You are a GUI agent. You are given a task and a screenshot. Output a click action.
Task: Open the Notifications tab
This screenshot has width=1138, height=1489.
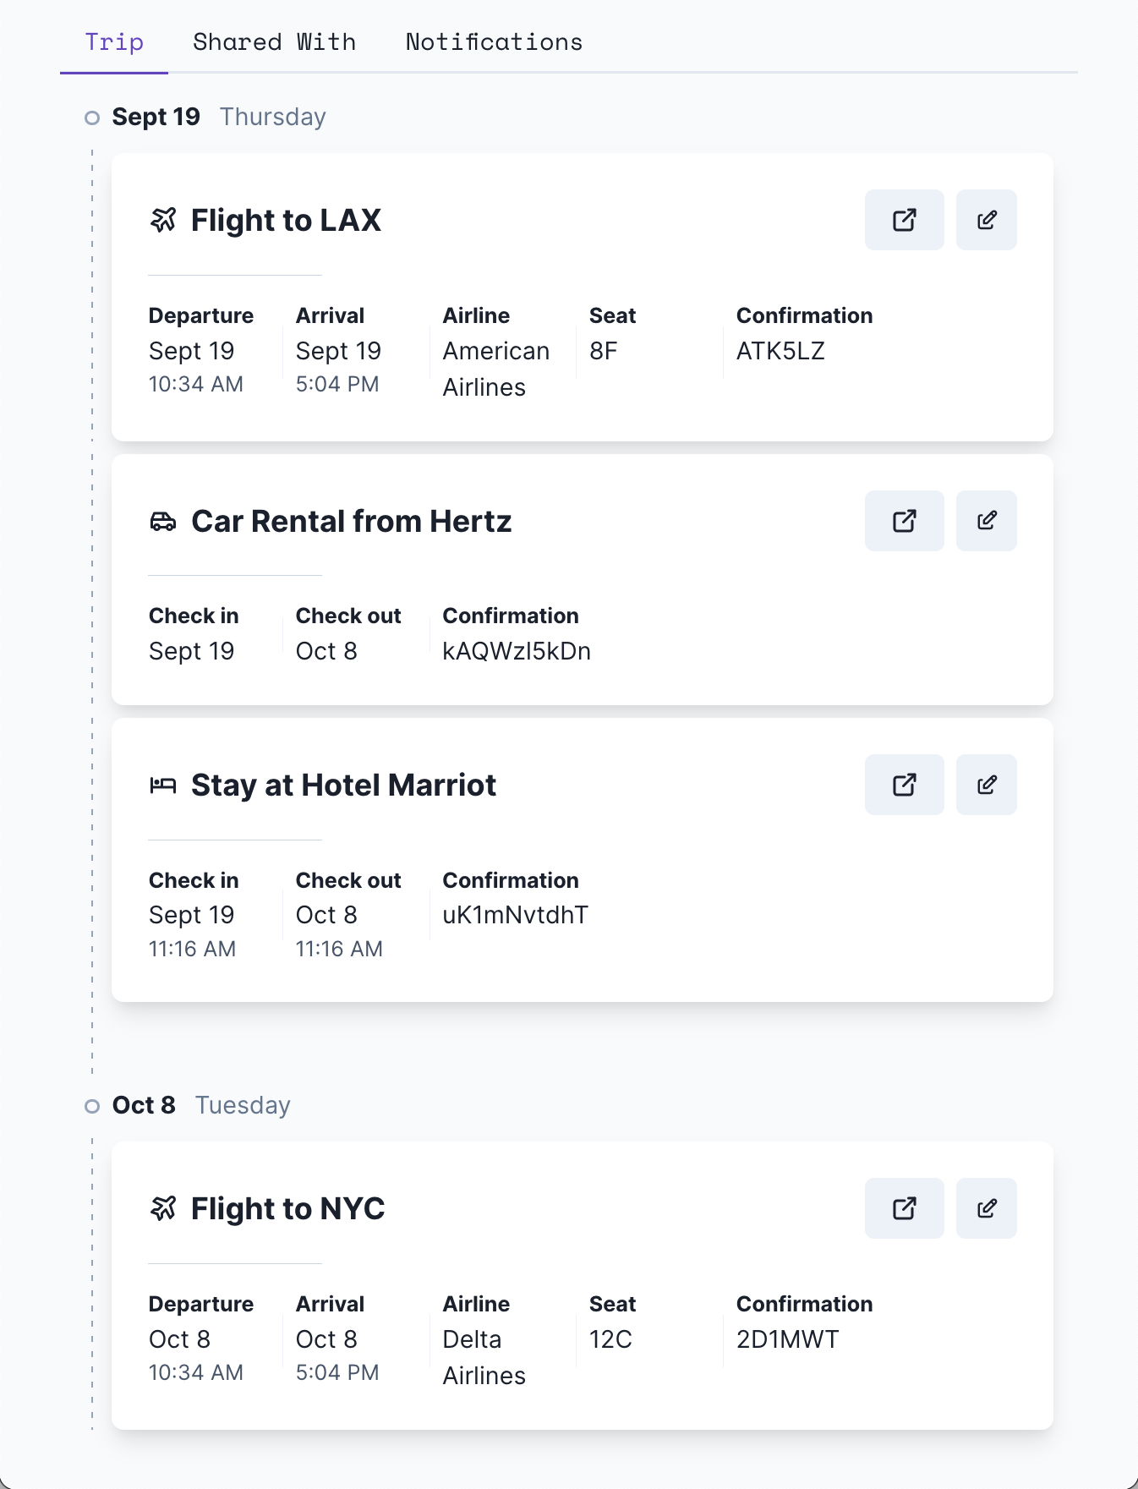pyautogui.click(x=494, y=42)
